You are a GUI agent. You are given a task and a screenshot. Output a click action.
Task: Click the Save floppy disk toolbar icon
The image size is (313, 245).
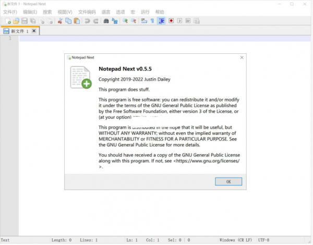(25, 21)
